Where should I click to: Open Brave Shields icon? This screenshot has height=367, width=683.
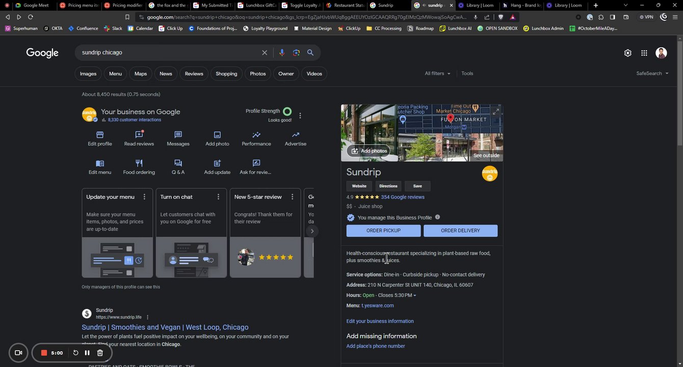click(x=501, y=17)
